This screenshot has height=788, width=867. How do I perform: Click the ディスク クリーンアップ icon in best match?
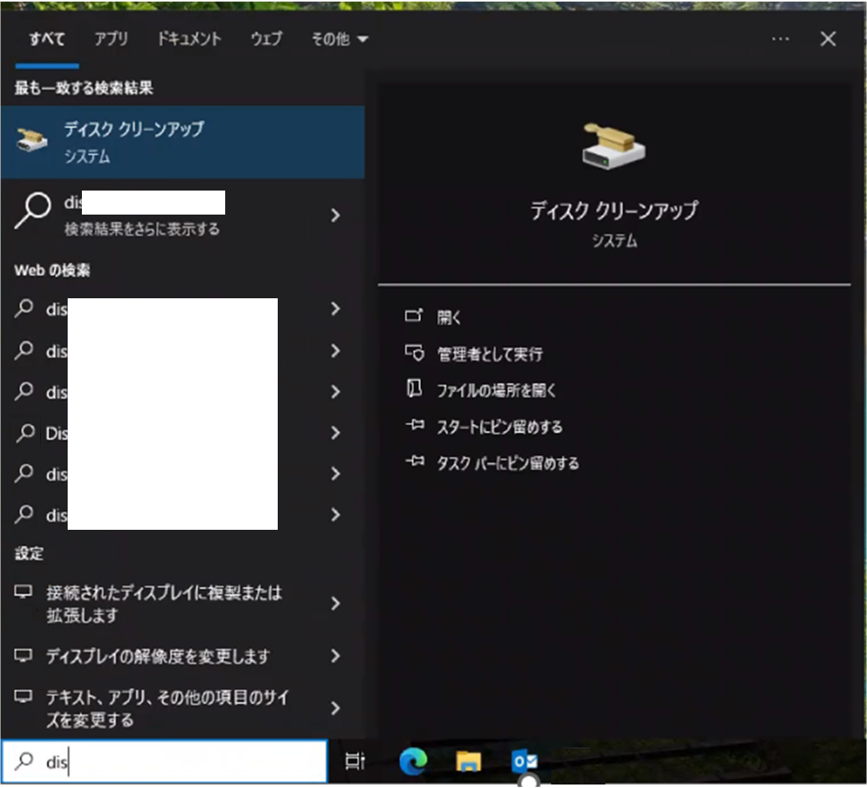tap(32, 142)
